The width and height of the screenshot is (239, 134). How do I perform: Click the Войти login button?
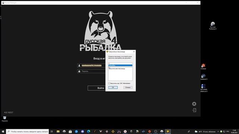coord(100,88)
